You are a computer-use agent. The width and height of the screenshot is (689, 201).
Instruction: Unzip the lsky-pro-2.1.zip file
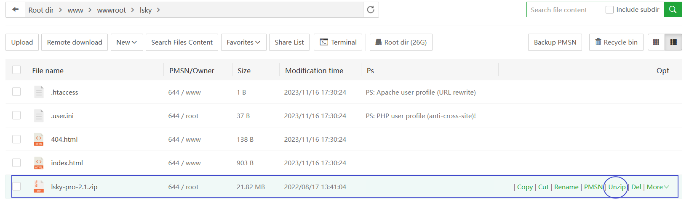point(617,187)
